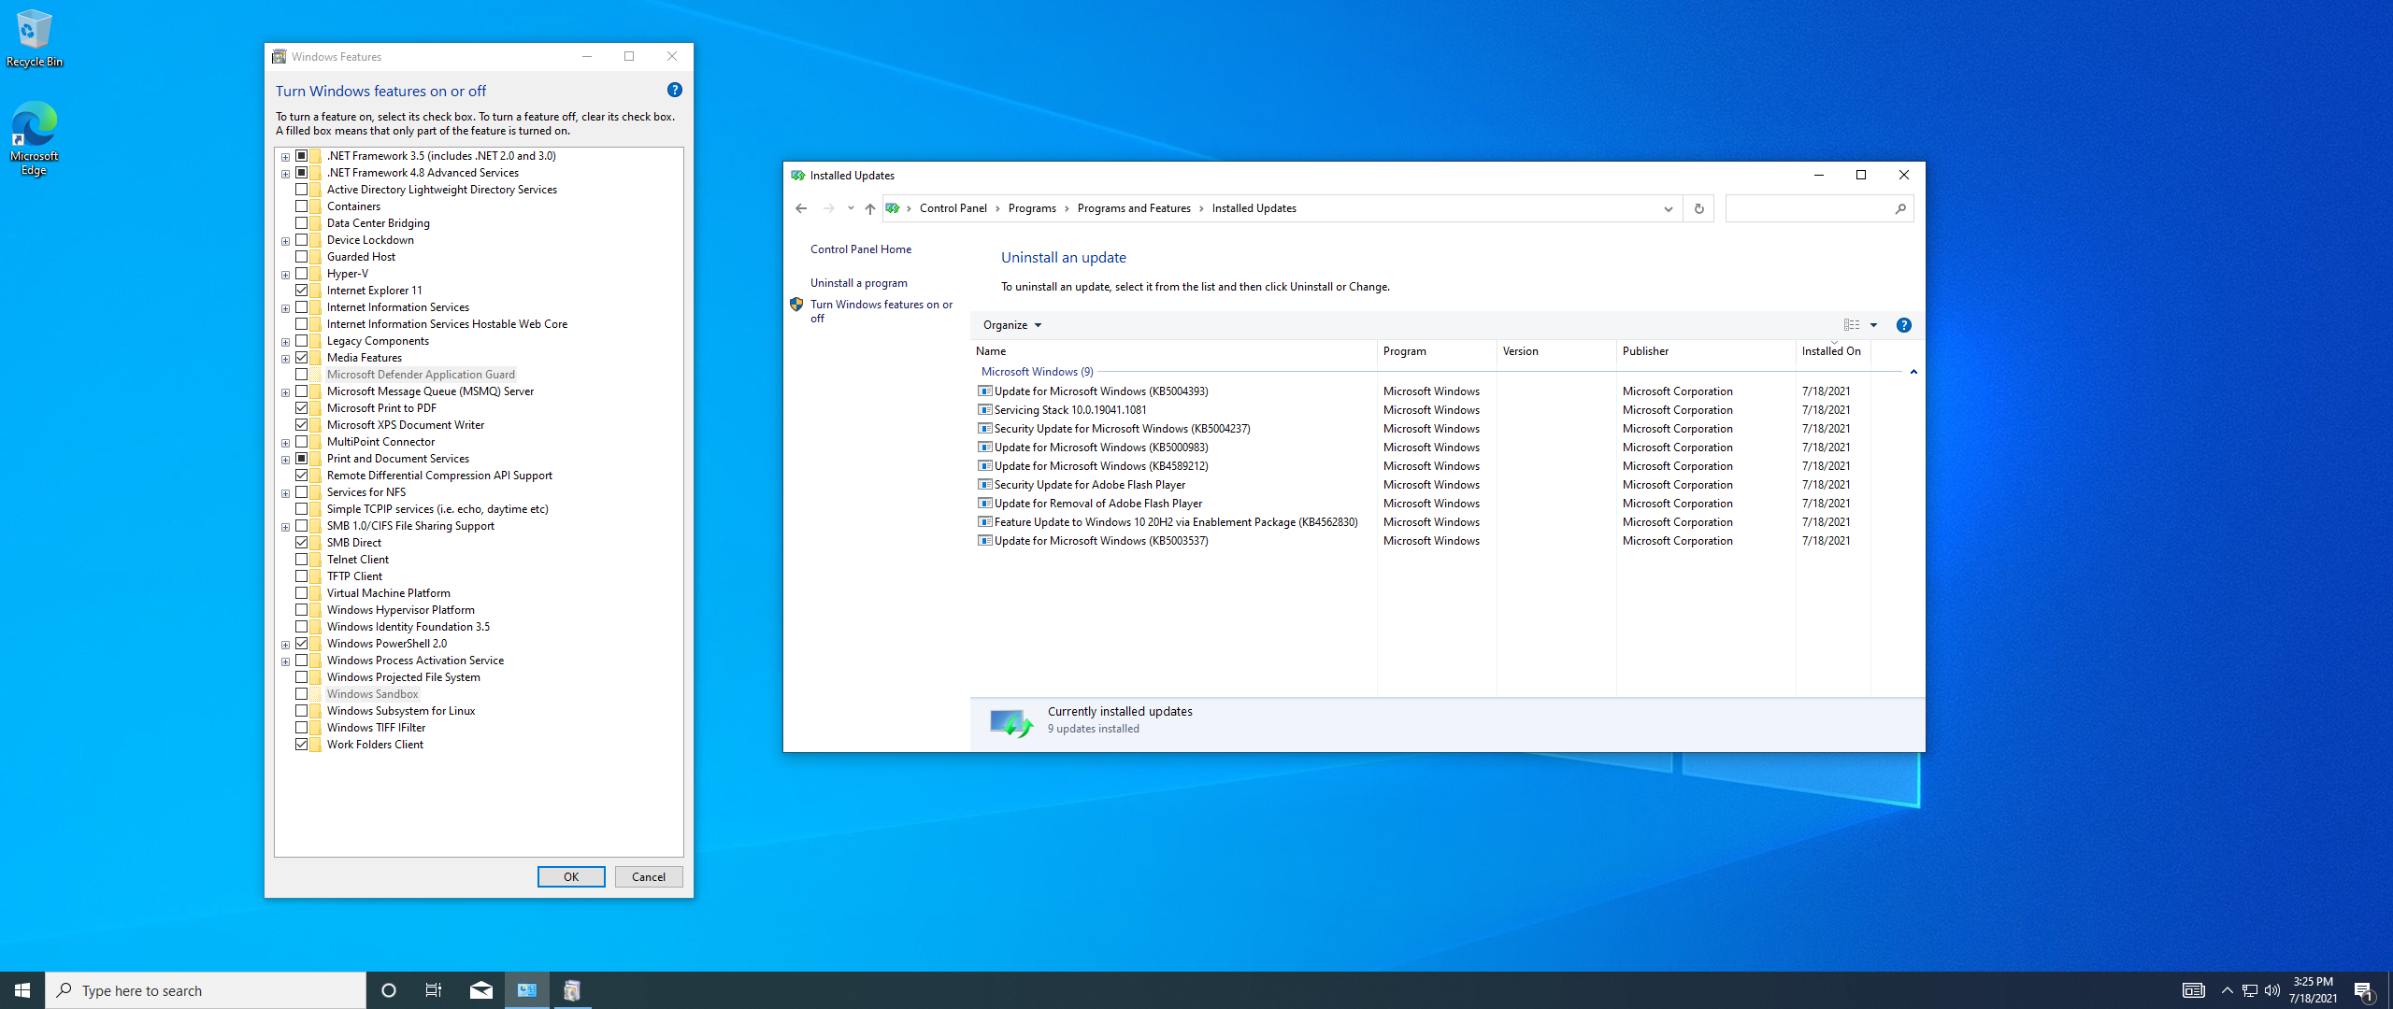Click Programs and Features breadcrumb
Image resolution: width=2393 pixels, height=1009 pixels.
pyautogui.click(x=1134, y=208)
